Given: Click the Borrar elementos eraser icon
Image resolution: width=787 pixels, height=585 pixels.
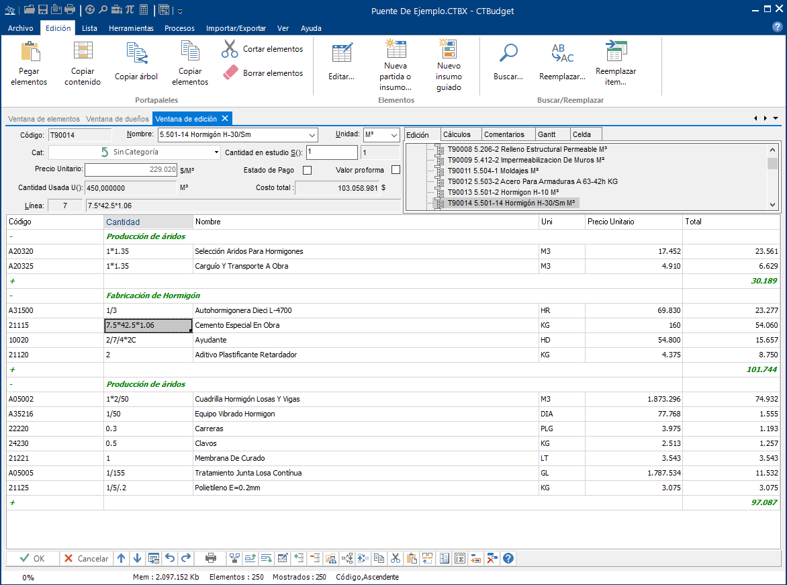Looking at the screenshot, I should (x=230, y=73).
